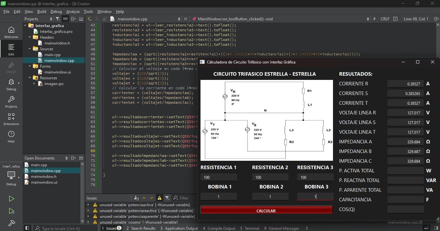Click the RESISTENCIA 1 input field
The width and height of the screenshot is (440, 231).
[x=219, y=177]
